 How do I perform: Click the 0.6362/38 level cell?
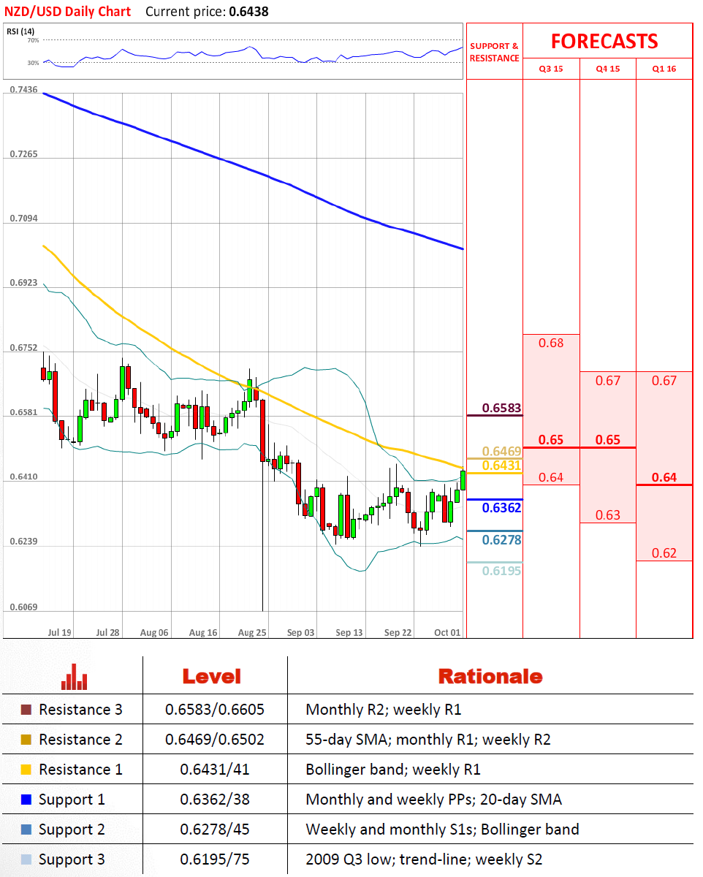pyautogui.click(x=215, y=800)
